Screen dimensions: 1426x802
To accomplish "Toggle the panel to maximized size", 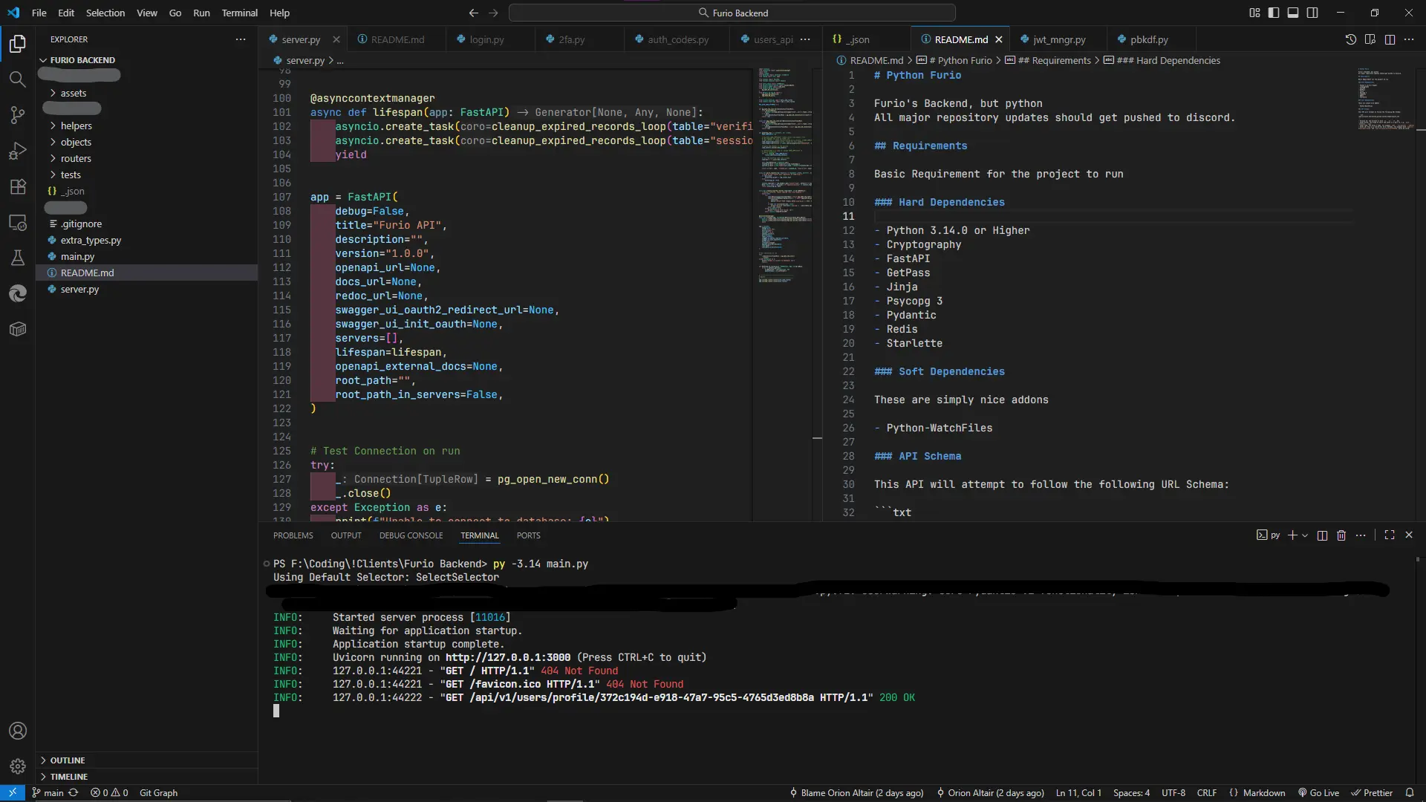I will (1390, 535).
